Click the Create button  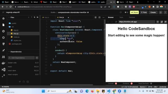tap(153, 12)
